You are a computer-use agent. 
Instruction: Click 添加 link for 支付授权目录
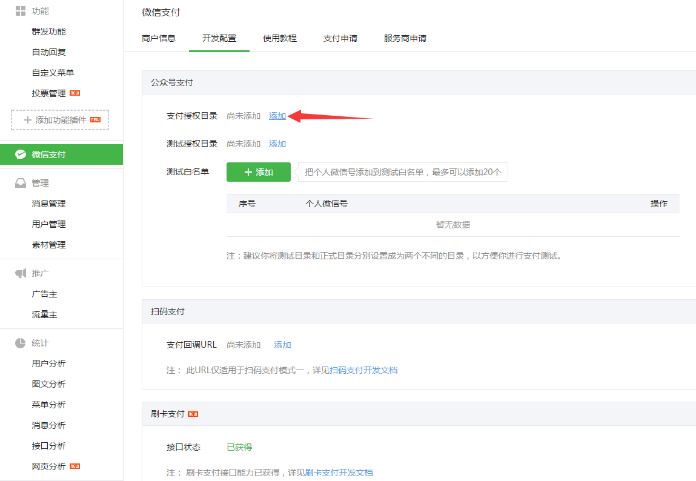277,116
